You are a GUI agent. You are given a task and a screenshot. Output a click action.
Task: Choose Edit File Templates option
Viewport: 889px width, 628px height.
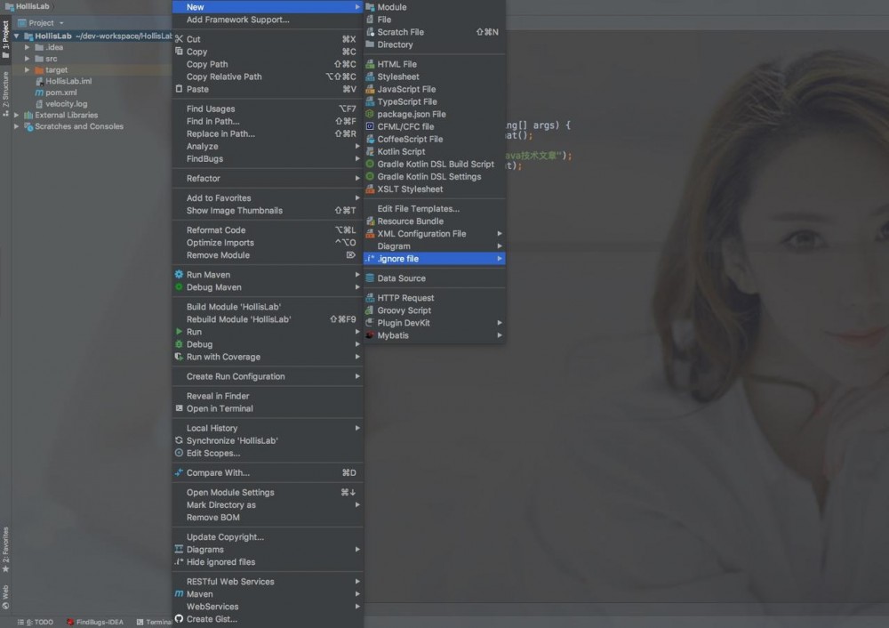[418, 208]
